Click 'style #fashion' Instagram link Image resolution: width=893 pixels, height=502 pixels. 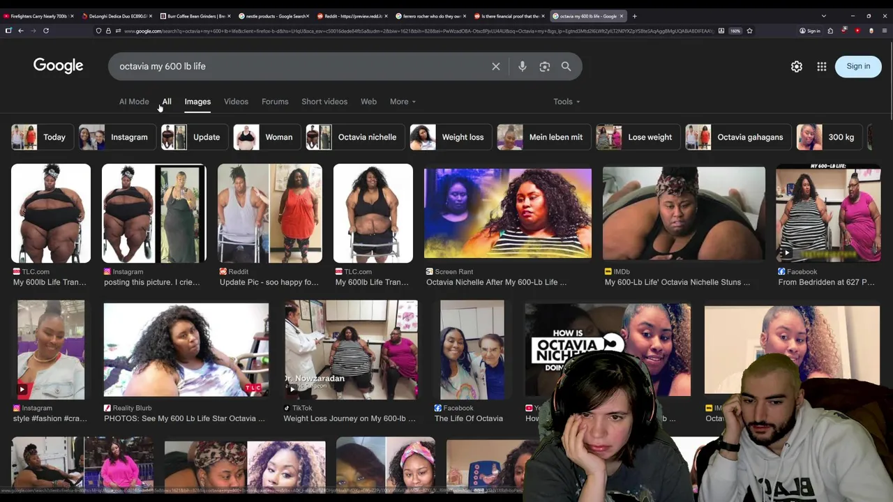tap(50, 418)
